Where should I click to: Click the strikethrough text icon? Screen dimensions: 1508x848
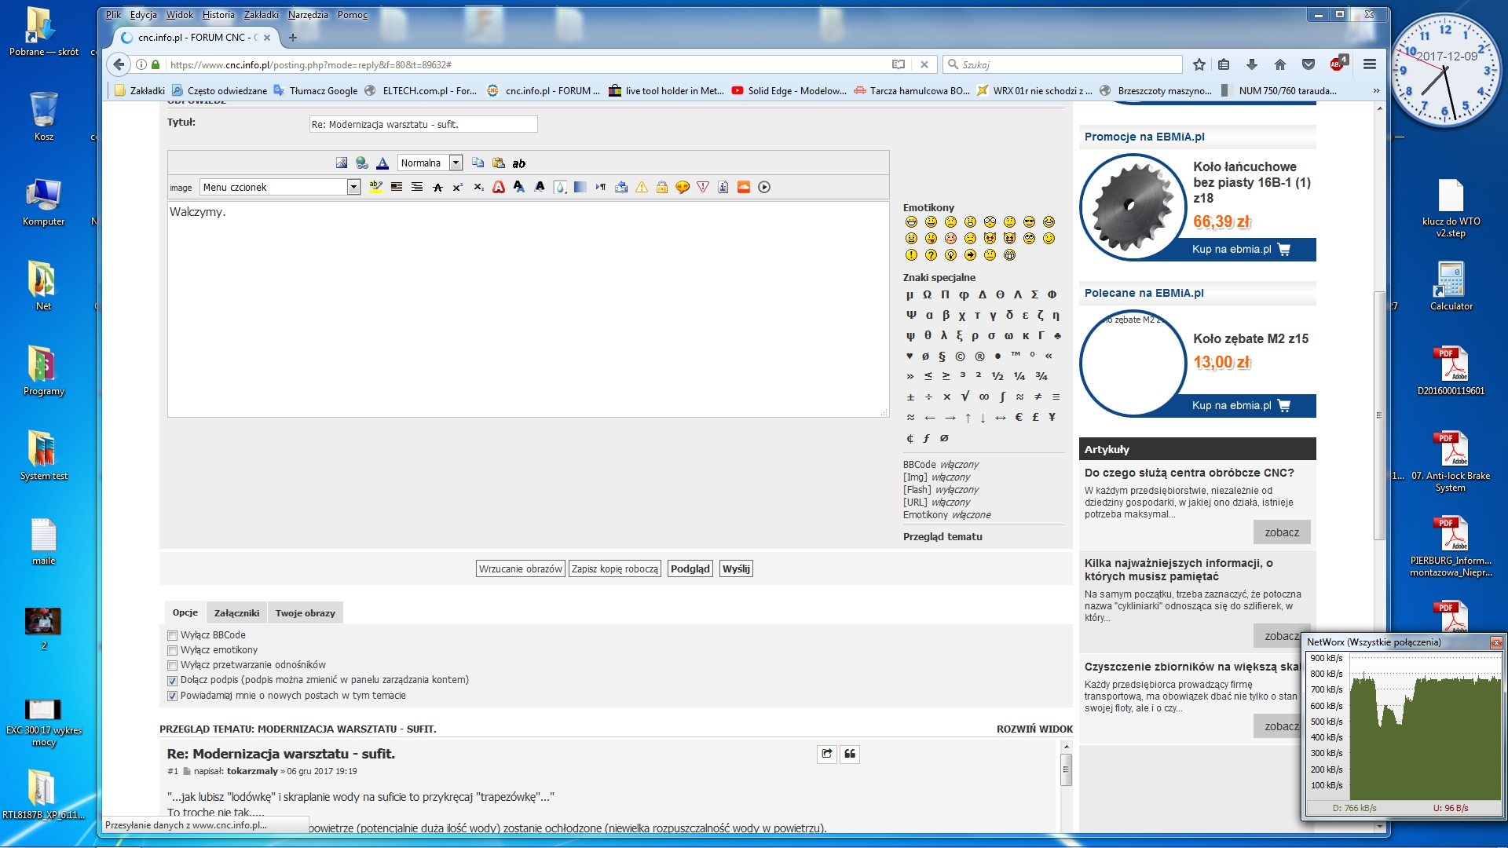click(437, 187)
